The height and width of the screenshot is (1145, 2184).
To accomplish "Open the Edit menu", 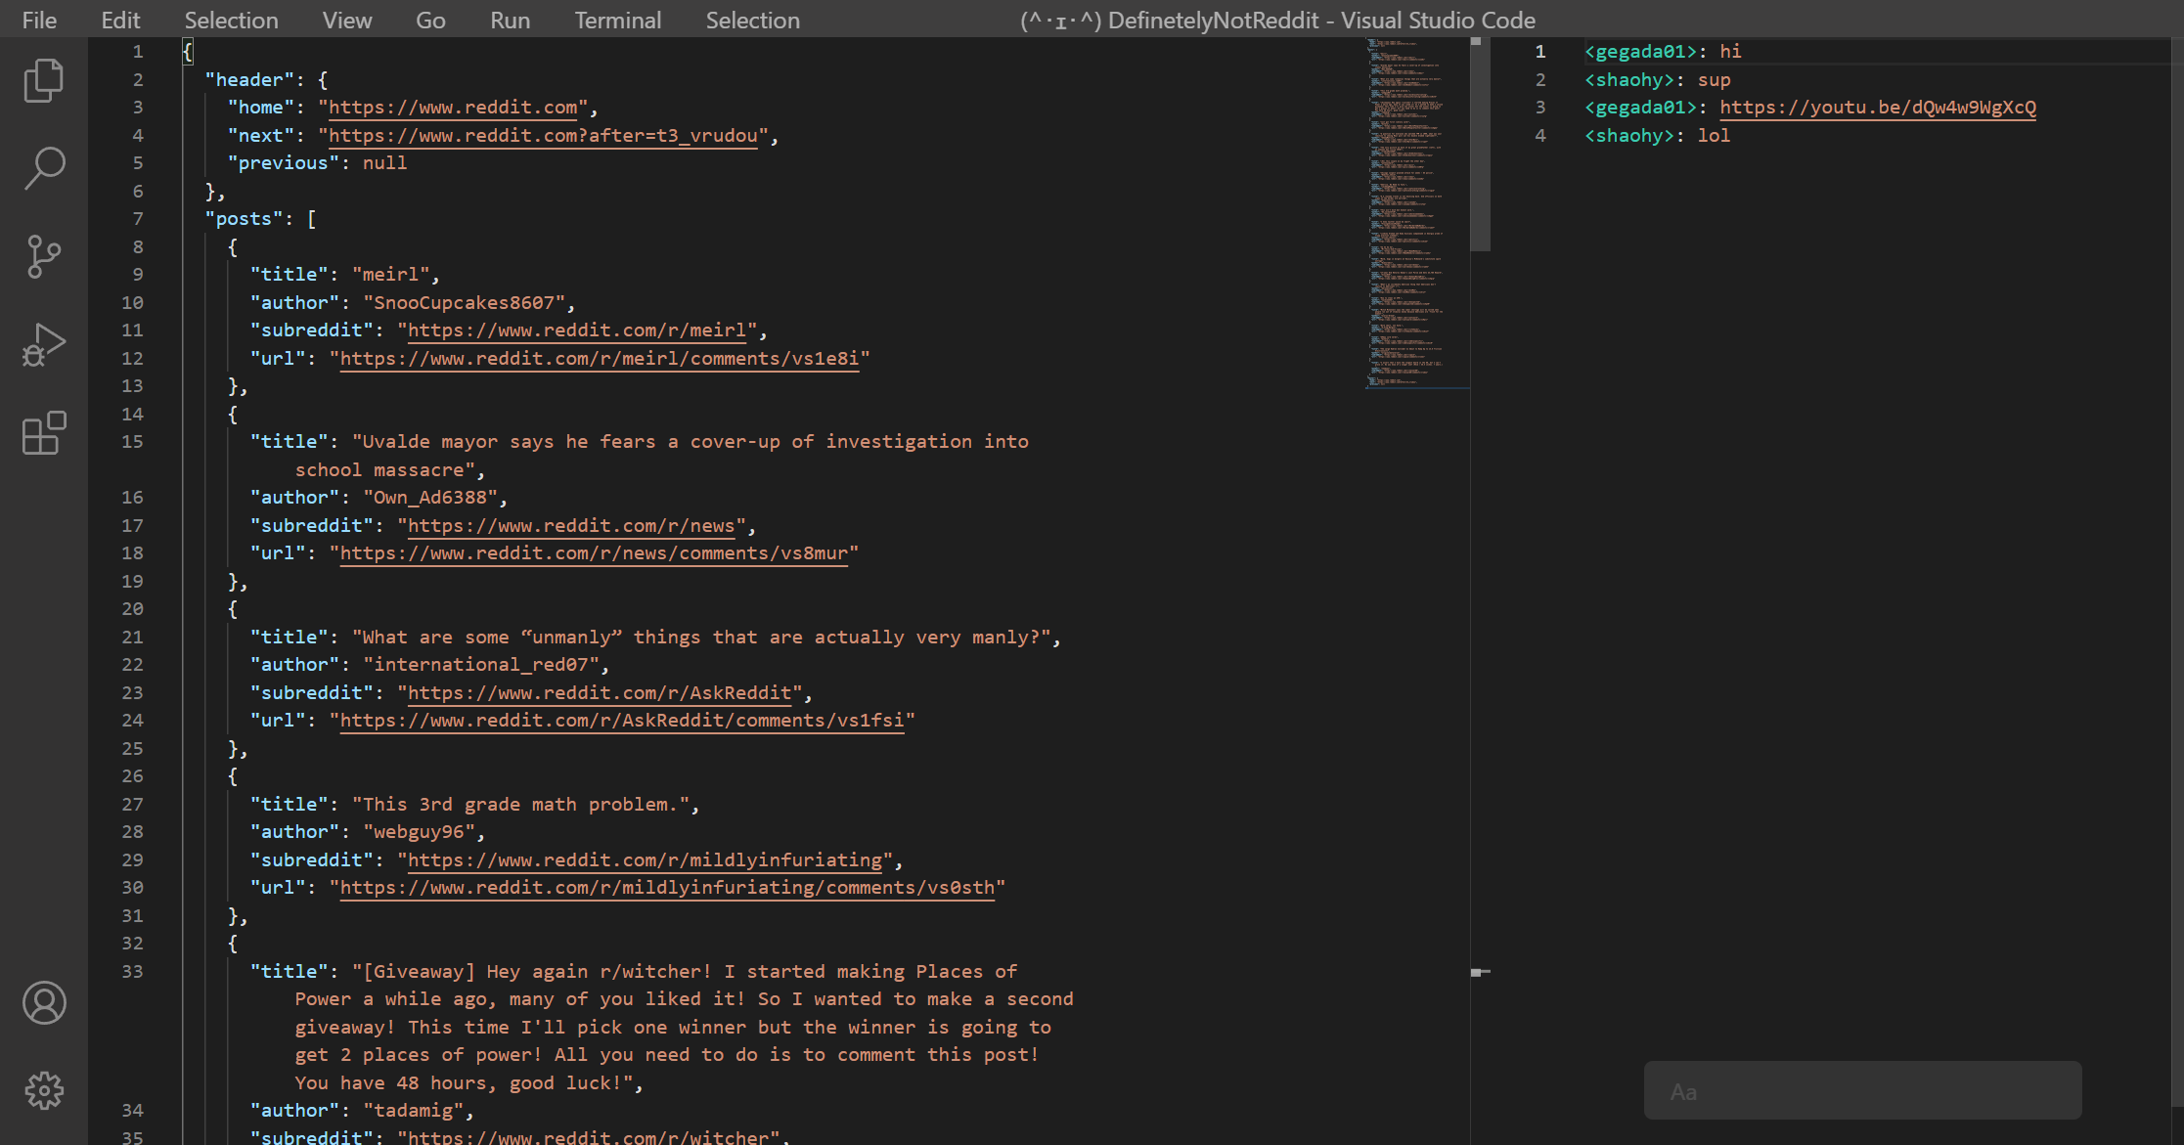I will [120, 20].
